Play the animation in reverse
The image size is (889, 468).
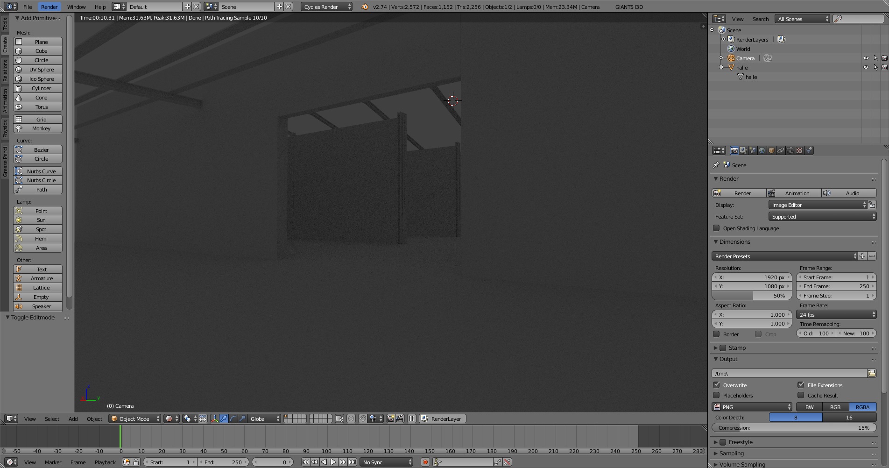coord(324,462)
